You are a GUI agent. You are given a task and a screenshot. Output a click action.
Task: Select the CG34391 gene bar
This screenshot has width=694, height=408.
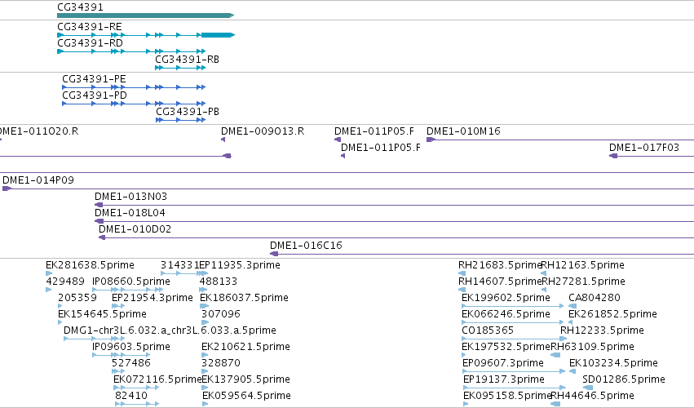click(145, 16)
